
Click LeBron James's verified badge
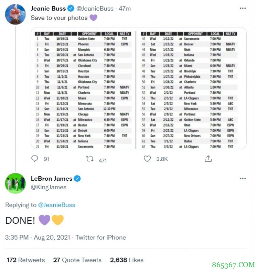(78, 179)
